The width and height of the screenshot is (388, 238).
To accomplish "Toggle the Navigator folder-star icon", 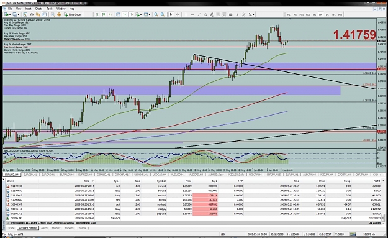I will coord(38,15).
